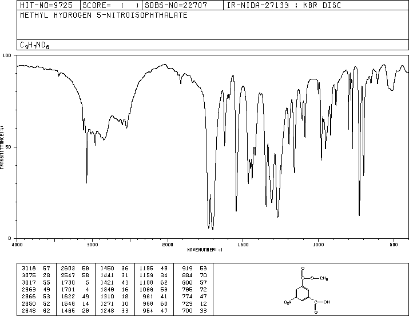Screen dimensions: 409x316
Task: Click the 2000 x-axis tick label
Action: pos(168,245)
